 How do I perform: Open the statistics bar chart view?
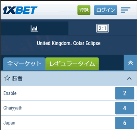pyautogui.click(x=34, y=28)
